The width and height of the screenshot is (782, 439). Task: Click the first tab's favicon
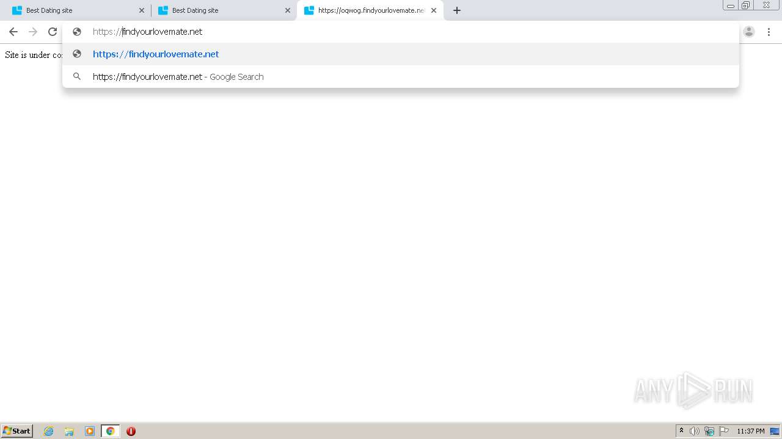(x=17, y=10)
